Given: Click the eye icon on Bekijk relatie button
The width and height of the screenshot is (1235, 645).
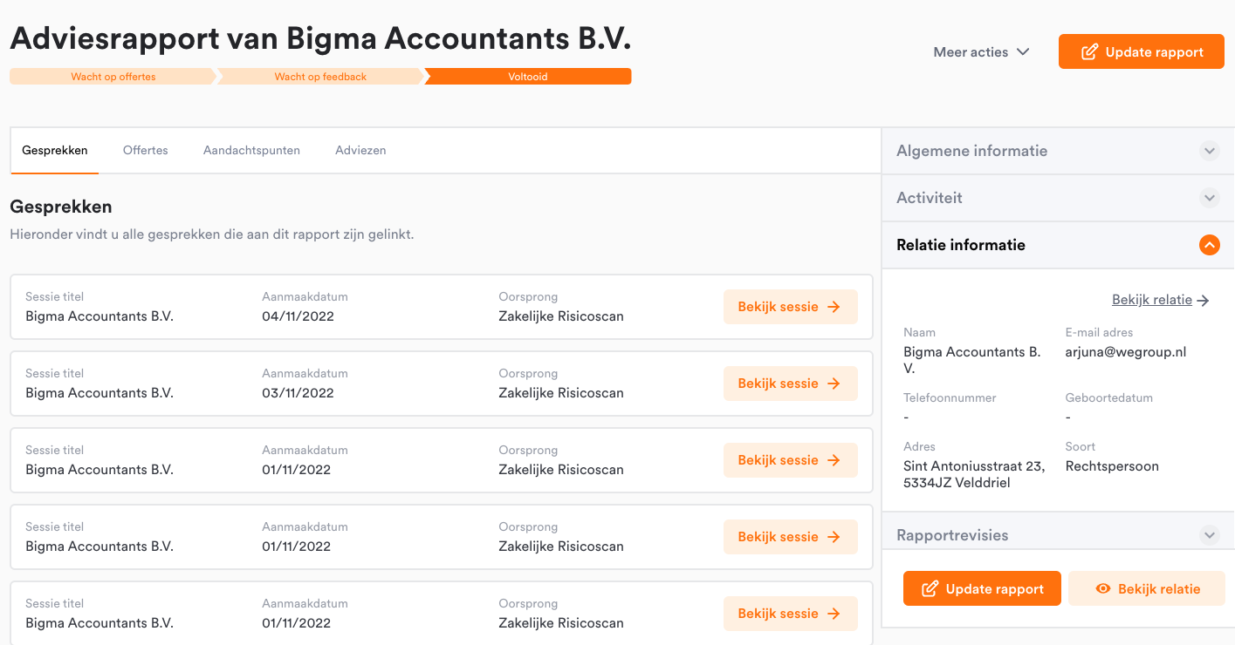Looking at the screenshot, I should pyautogui.click(x=1103, y=589).
